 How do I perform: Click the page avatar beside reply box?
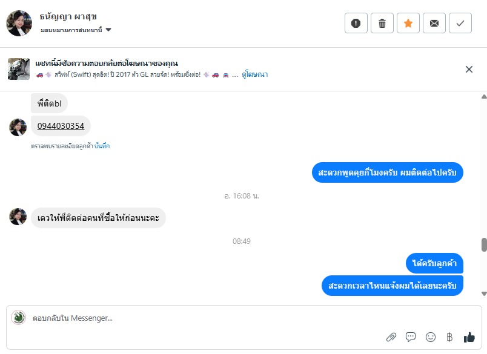point(19,318)
